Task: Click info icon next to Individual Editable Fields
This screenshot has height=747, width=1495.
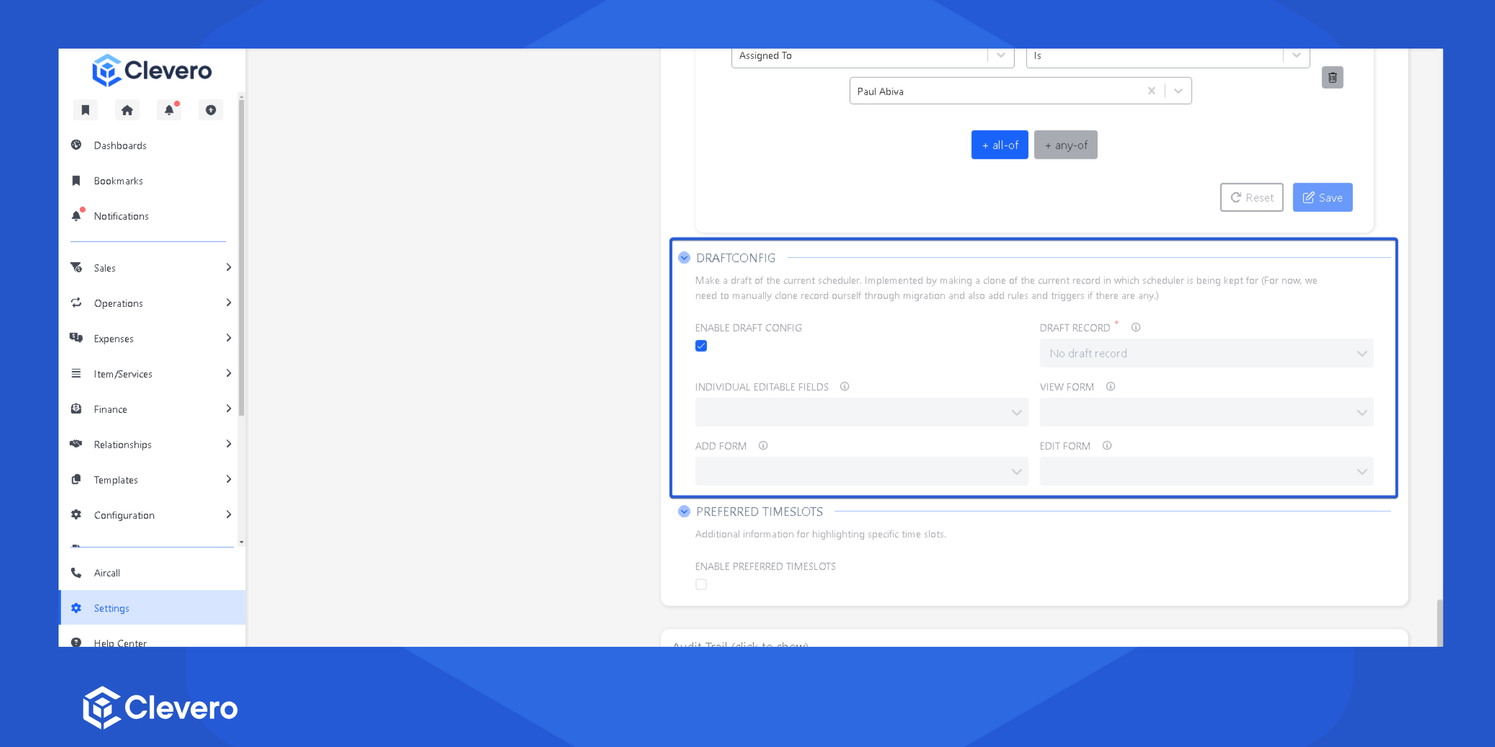Action: click(x=845, y=387)
